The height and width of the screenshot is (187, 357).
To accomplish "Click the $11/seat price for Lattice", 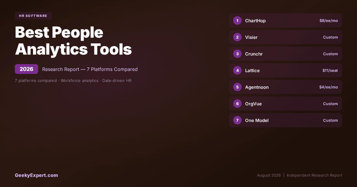I will 330,71.
